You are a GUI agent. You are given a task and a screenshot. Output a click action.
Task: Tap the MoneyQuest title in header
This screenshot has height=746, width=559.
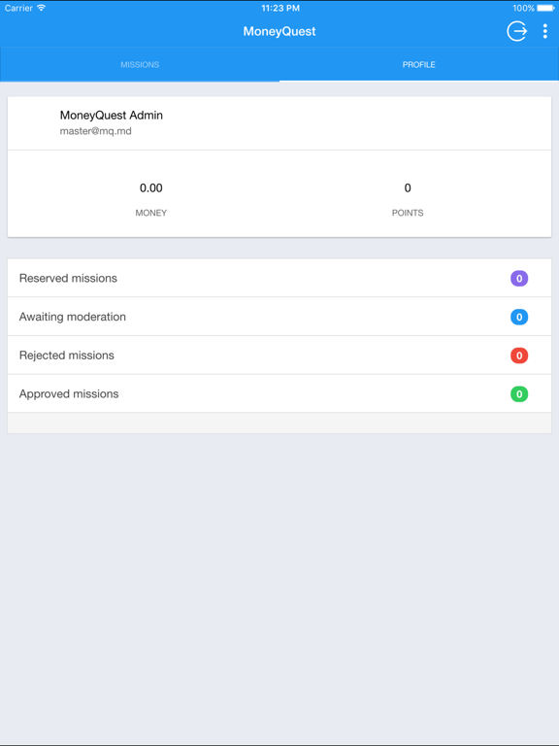(x=279, y=31)
